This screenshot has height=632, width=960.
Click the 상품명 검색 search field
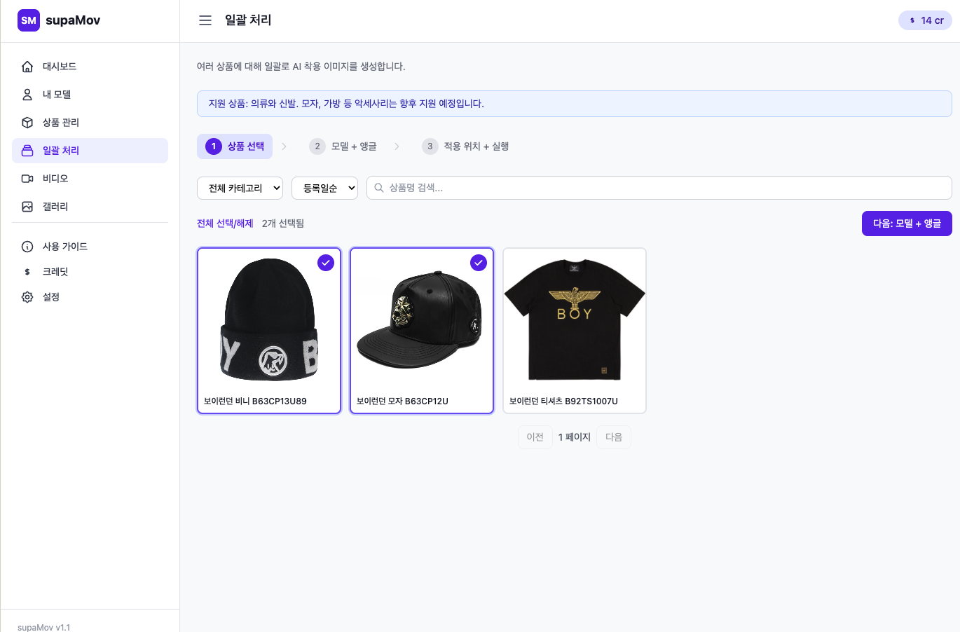(659, 188)
